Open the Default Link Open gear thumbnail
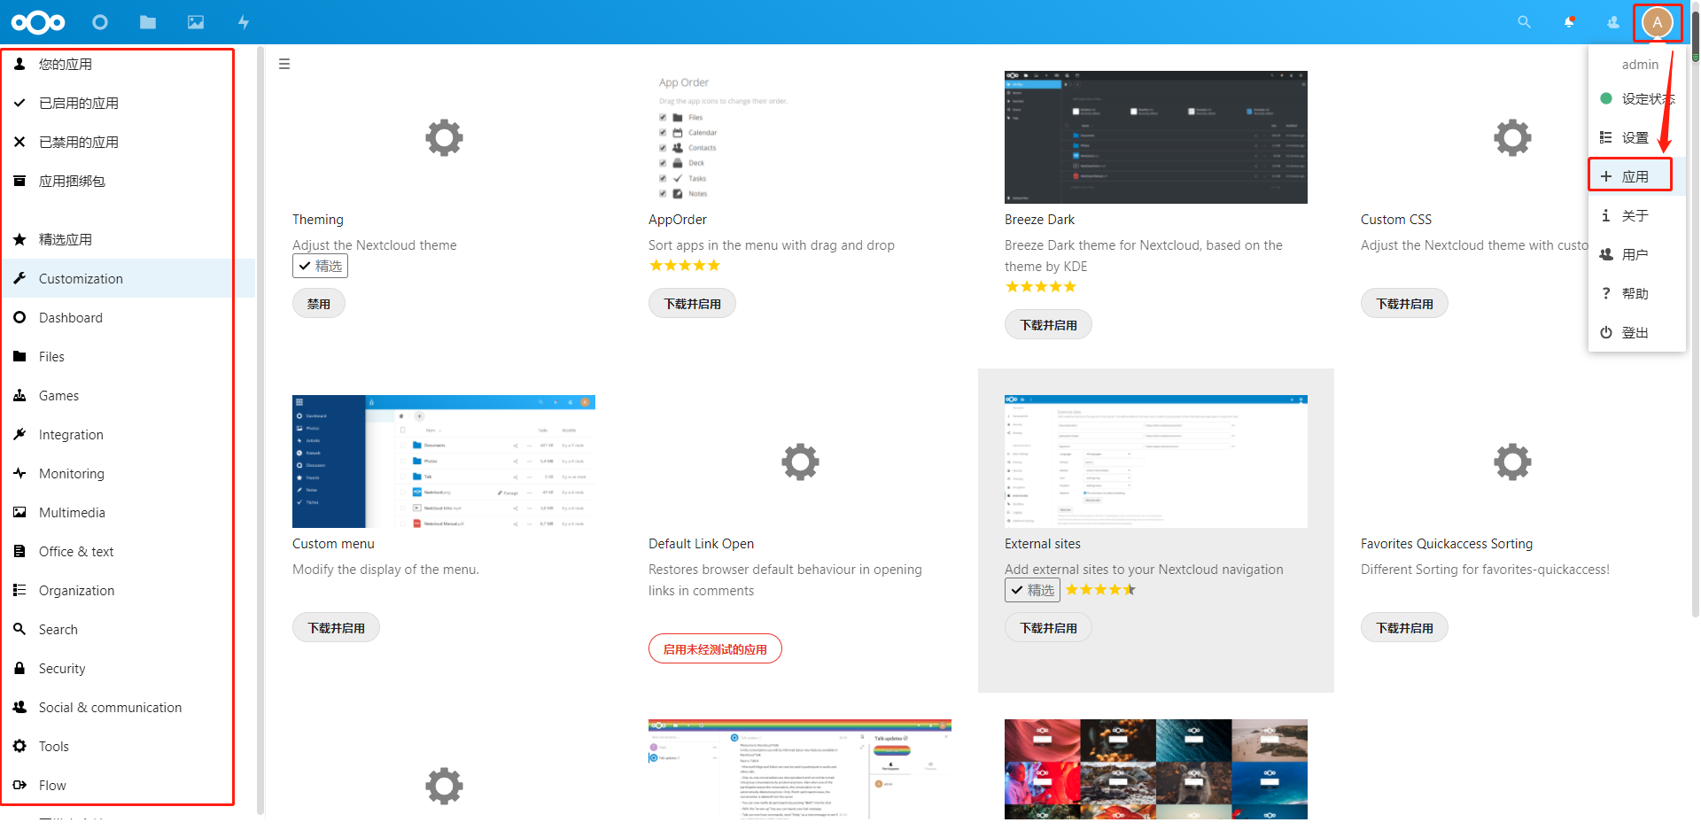 [x=800, y=462]
